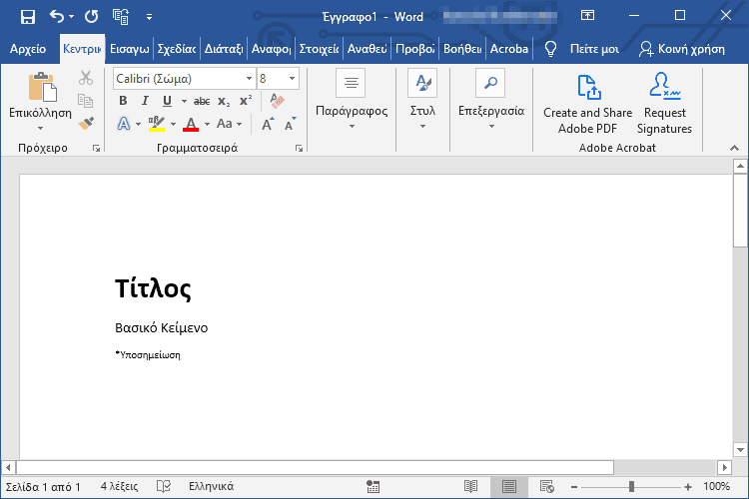This screenshot has width=749, height=499.
Task: Switch to Read Mode view
Action: click(471, 486)
